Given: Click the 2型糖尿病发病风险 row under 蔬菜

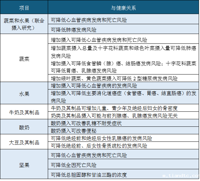Looking at the screenshot, I should (x=114, y=78).
